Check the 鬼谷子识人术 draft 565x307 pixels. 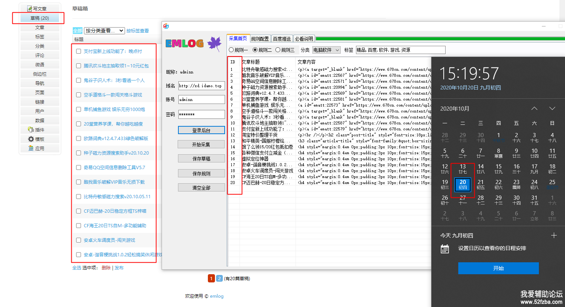78,80
